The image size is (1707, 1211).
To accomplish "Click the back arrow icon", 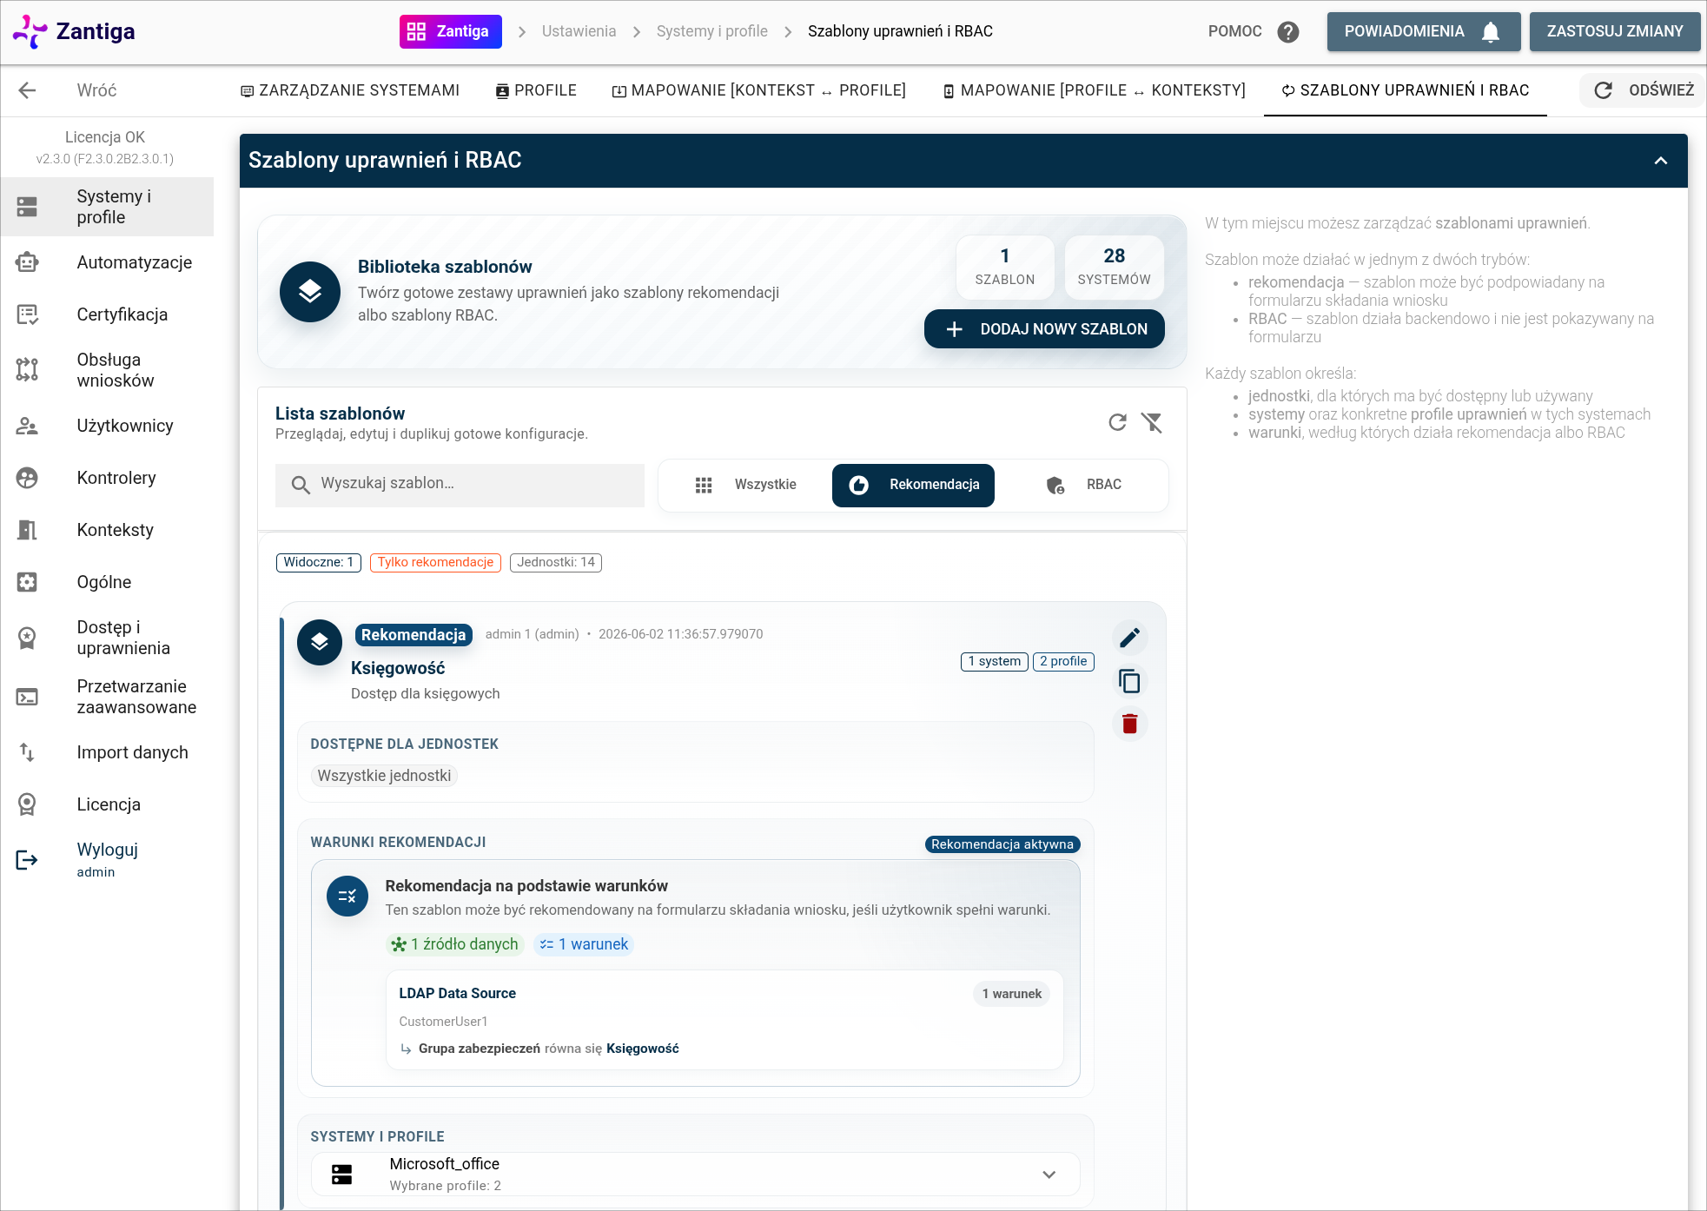I will [x=27, y=90].
